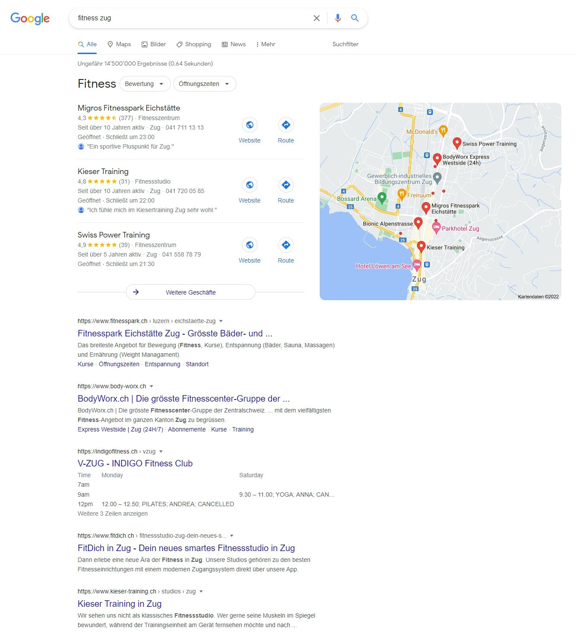Click inside the search text field

coord(192,18)
